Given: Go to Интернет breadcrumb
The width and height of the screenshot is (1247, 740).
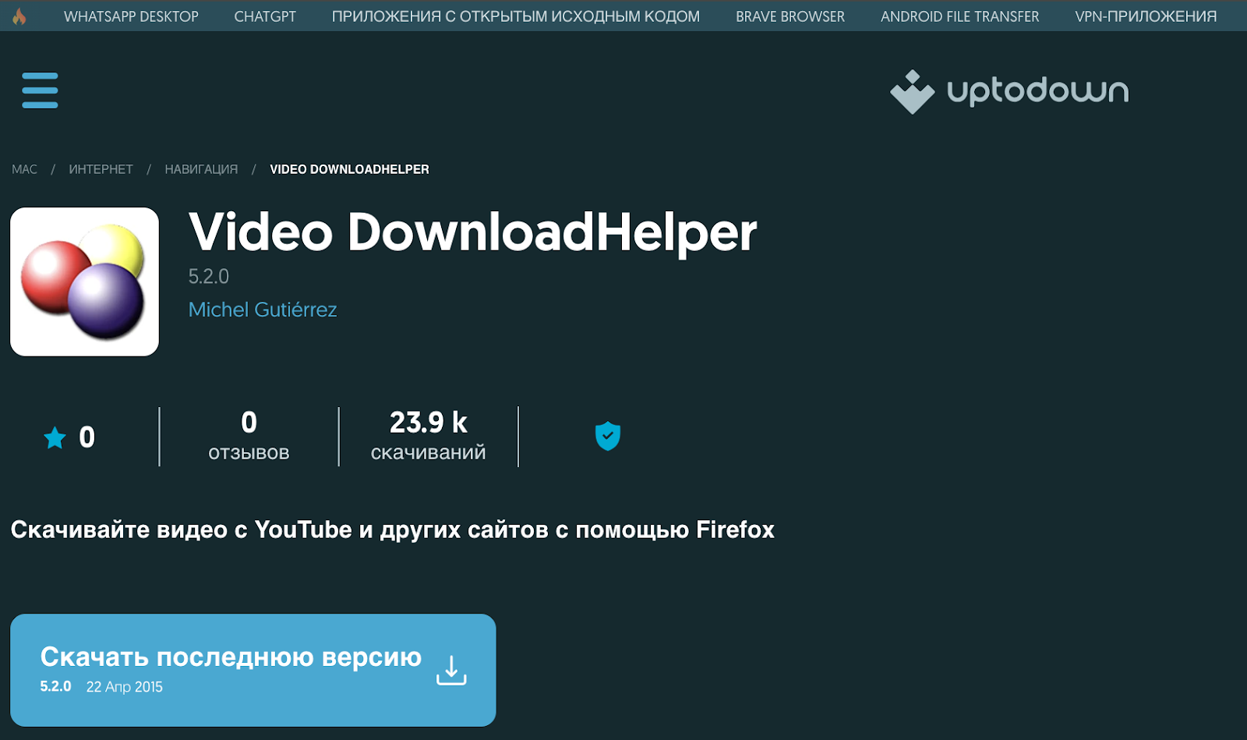Looking at the screenshot, I should click(x=101, y=169).
